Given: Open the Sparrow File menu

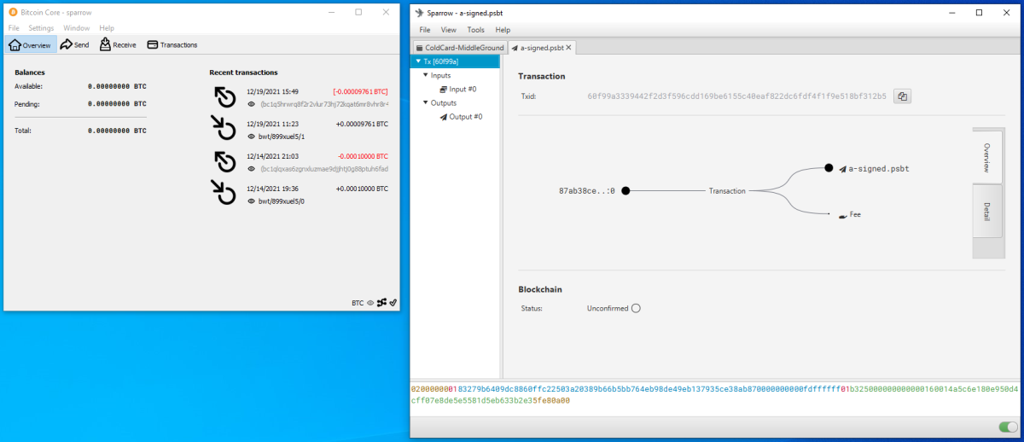Looking at the screenshot, I should pos(425,30).
